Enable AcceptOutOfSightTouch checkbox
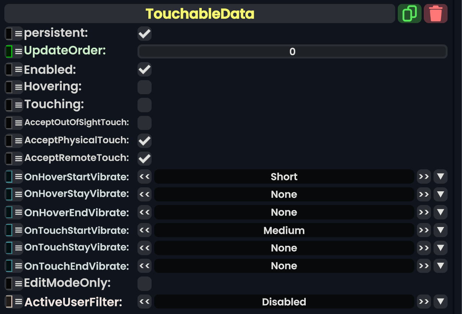The width and height of the screenshot is (462, 314). [x=144, y=123]
